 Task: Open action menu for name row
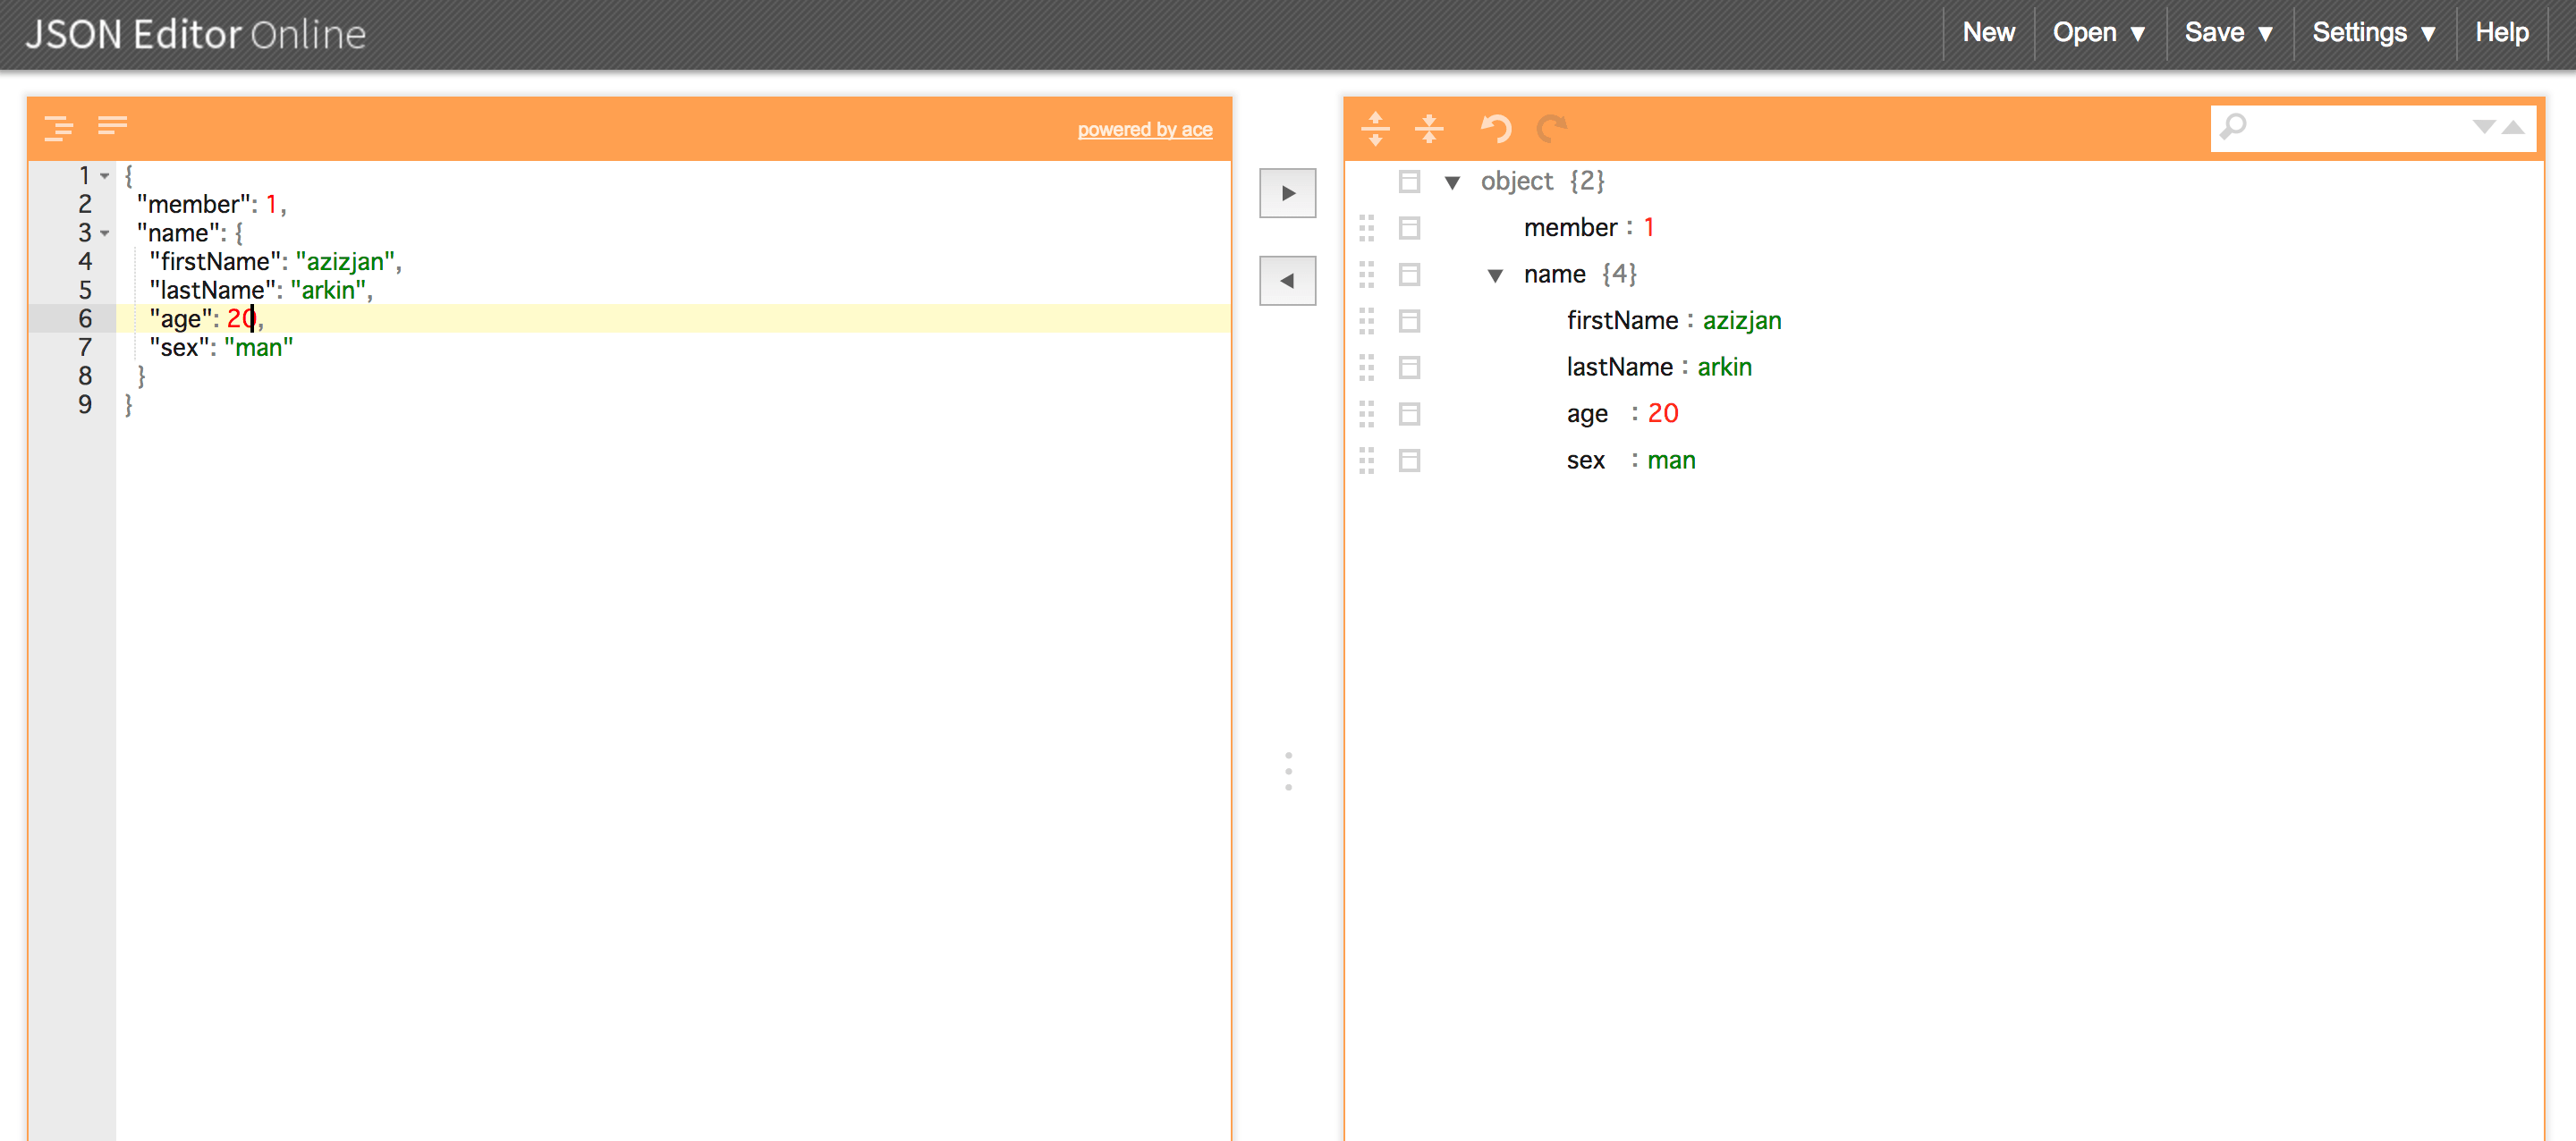click(1410, 274)
